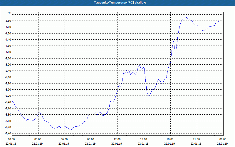Click the °C unit label on the y-axis
This screenshot has height=147, width=235.
9,13
